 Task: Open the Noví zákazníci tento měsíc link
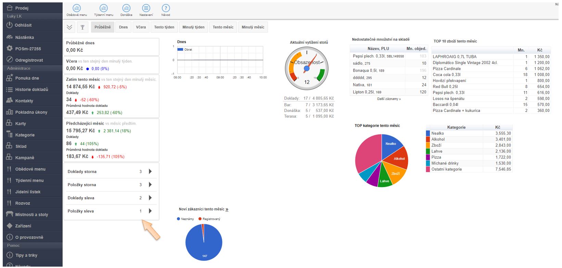[x=227, y=209]
